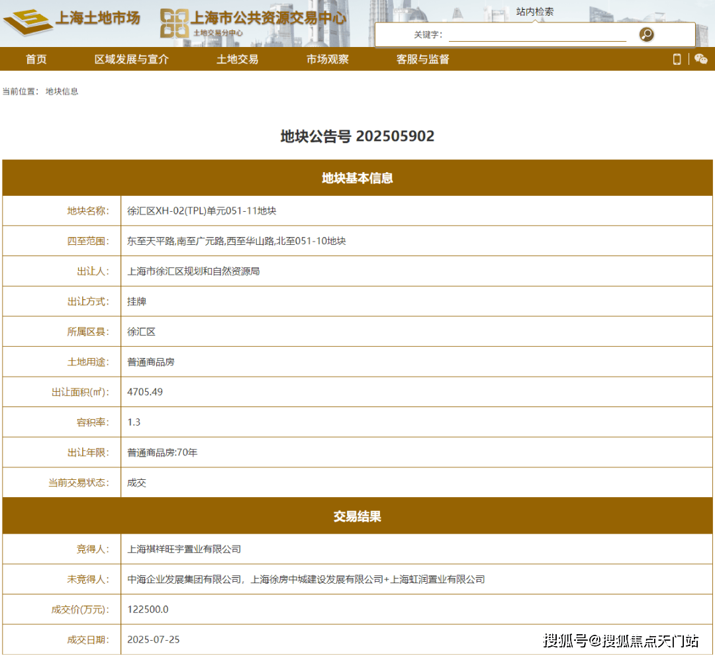Click the 地块公告号 202505902 title

(358, 136)
